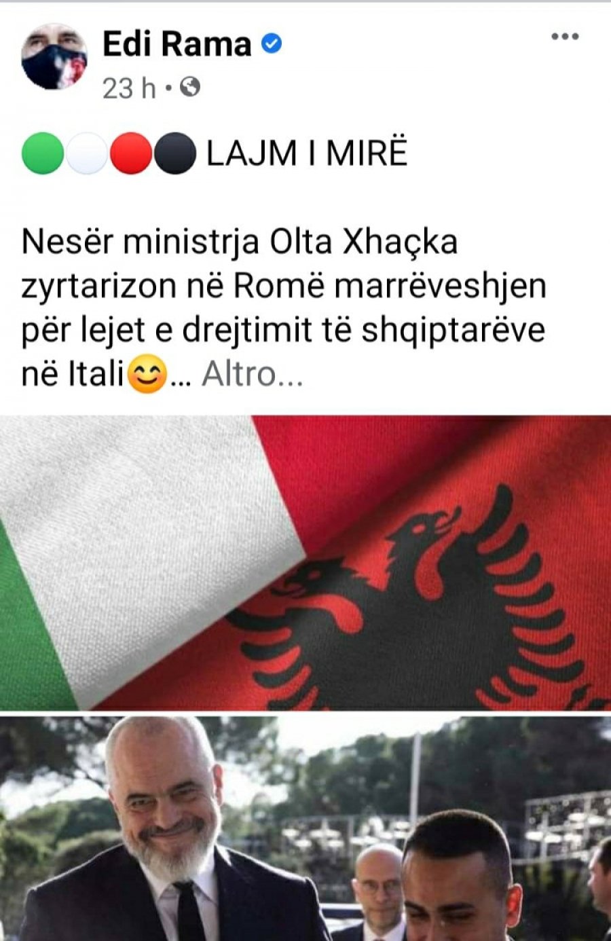
Task: Click the white circle emoji
Action: pos(86,153)
